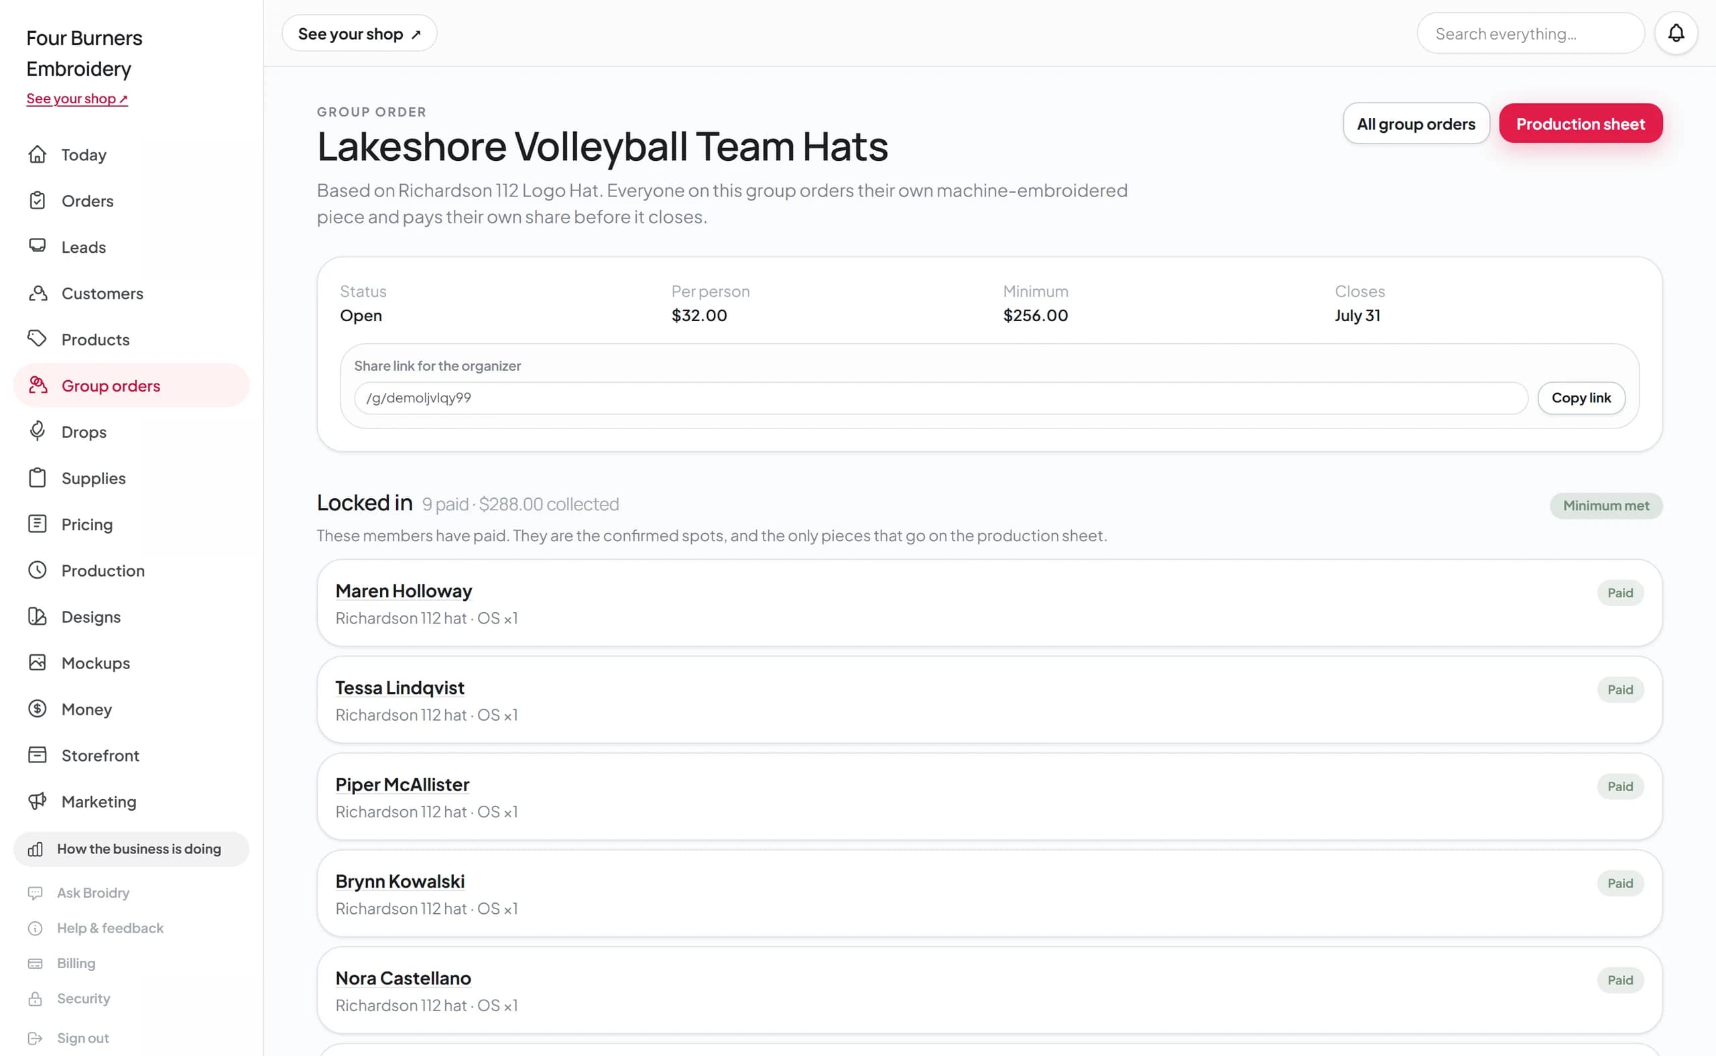
Task: Click the Four Burners Embroidery title
Action: pyautogui.click(x=84, y=53)
